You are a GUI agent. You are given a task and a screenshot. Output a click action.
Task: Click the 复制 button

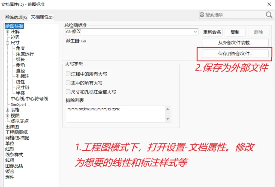coord(235,32)
